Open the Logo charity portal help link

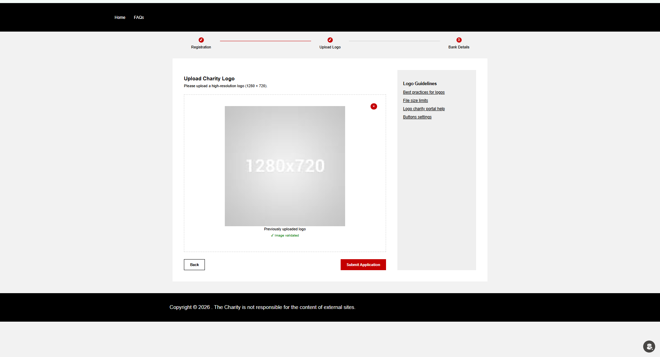click(424, 109)
